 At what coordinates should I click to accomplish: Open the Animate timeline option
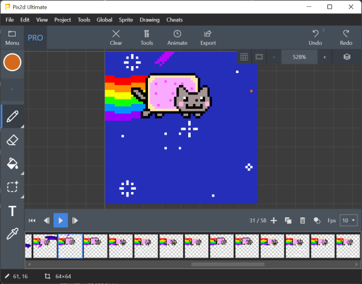pos(178,38)
